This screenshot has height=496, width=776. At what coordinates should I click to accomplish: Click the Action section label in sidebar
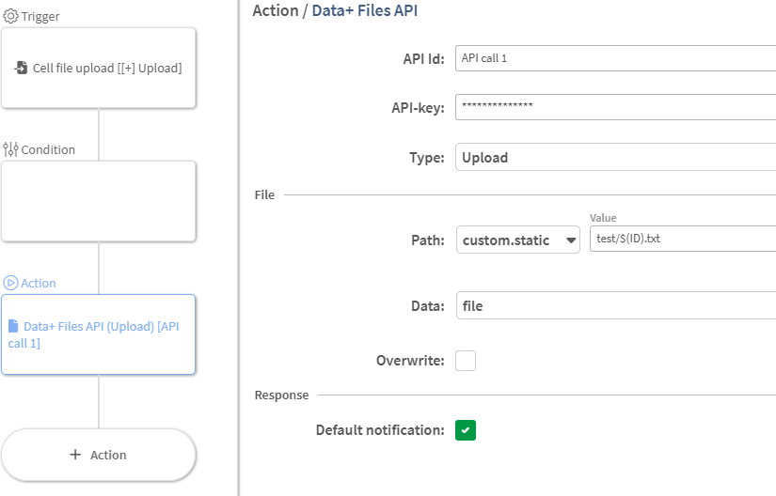point(39,283)
